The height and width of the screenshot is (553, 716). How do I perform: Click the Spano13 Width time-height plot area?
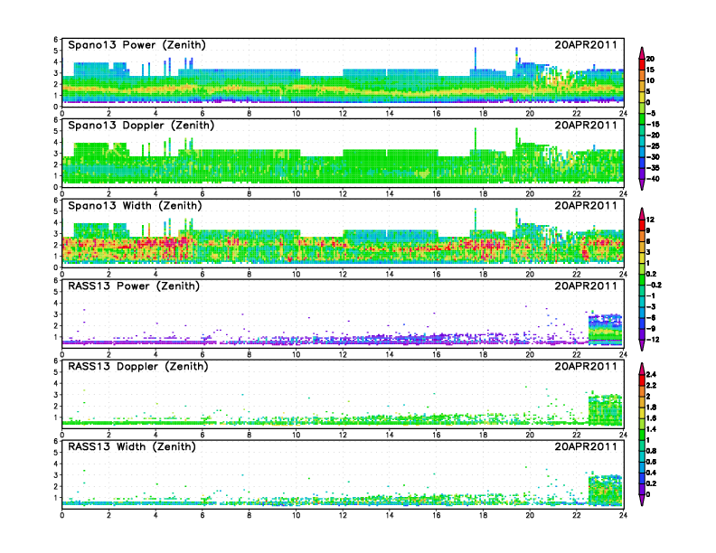[343, 233]
